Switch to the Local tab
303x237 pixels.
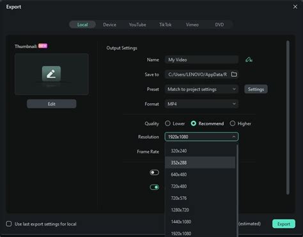[x=82, y=24]
